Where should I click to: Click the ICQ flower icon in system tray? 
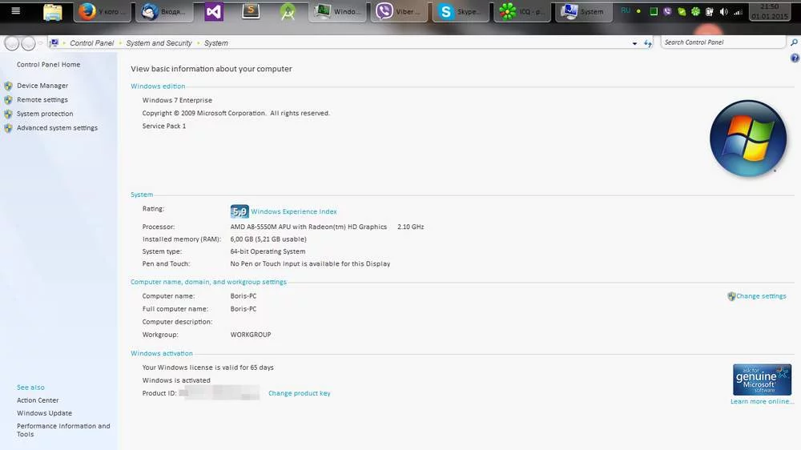click(x=695, y=11)
